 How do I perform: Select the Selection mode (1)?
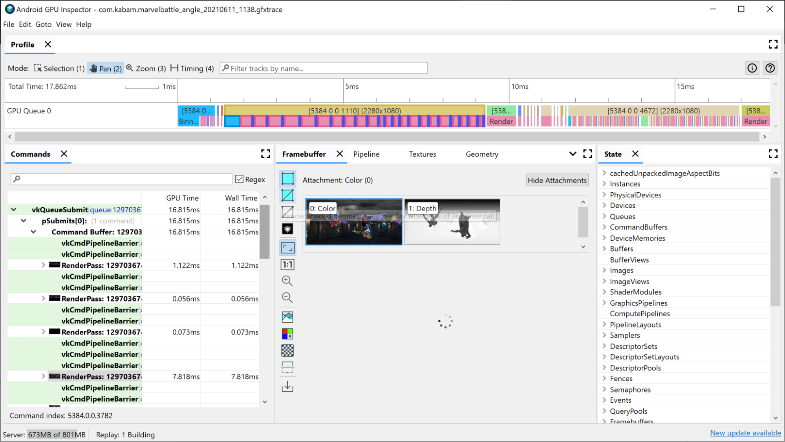tap(58, 68)
